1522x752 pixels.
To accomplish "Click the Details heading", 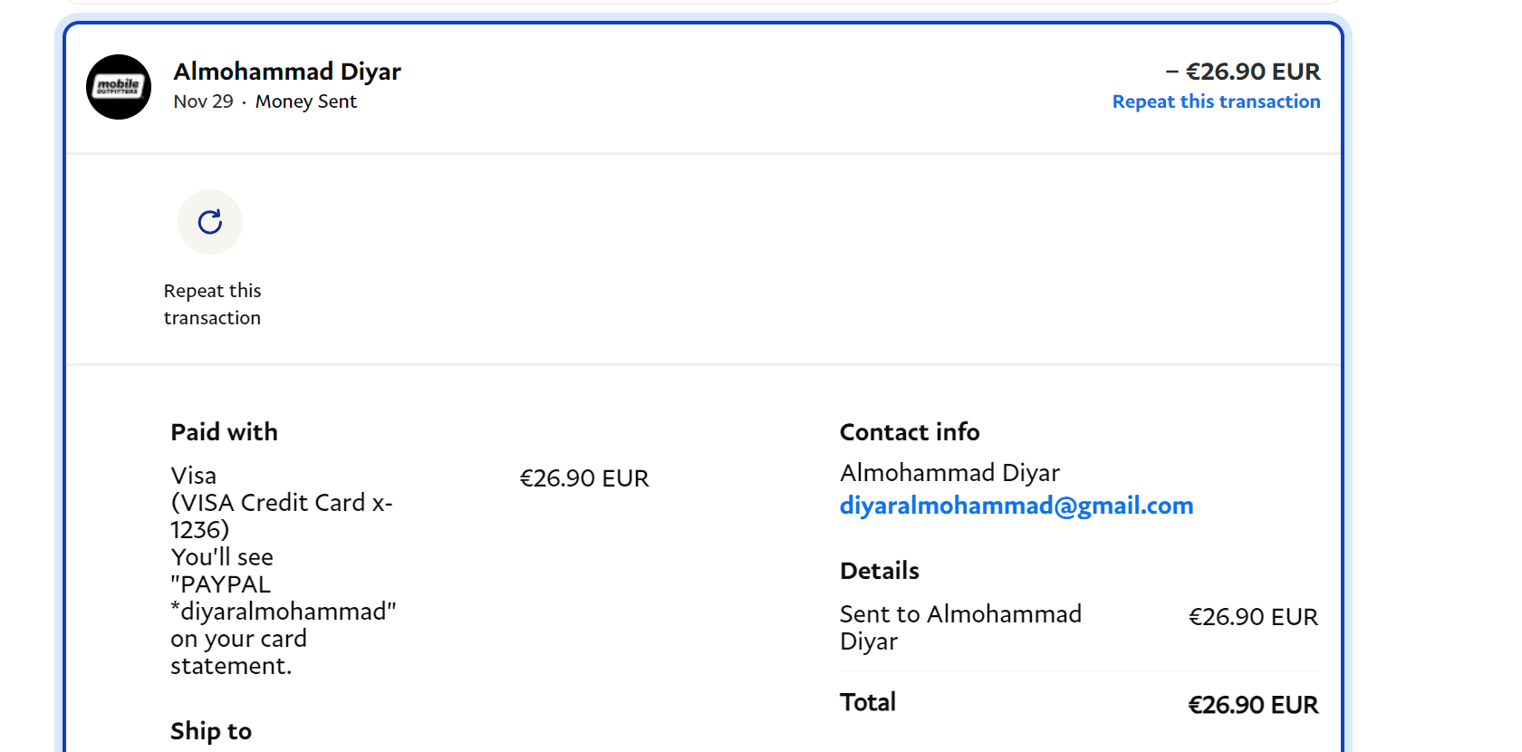I will click(x=879, y=571).
